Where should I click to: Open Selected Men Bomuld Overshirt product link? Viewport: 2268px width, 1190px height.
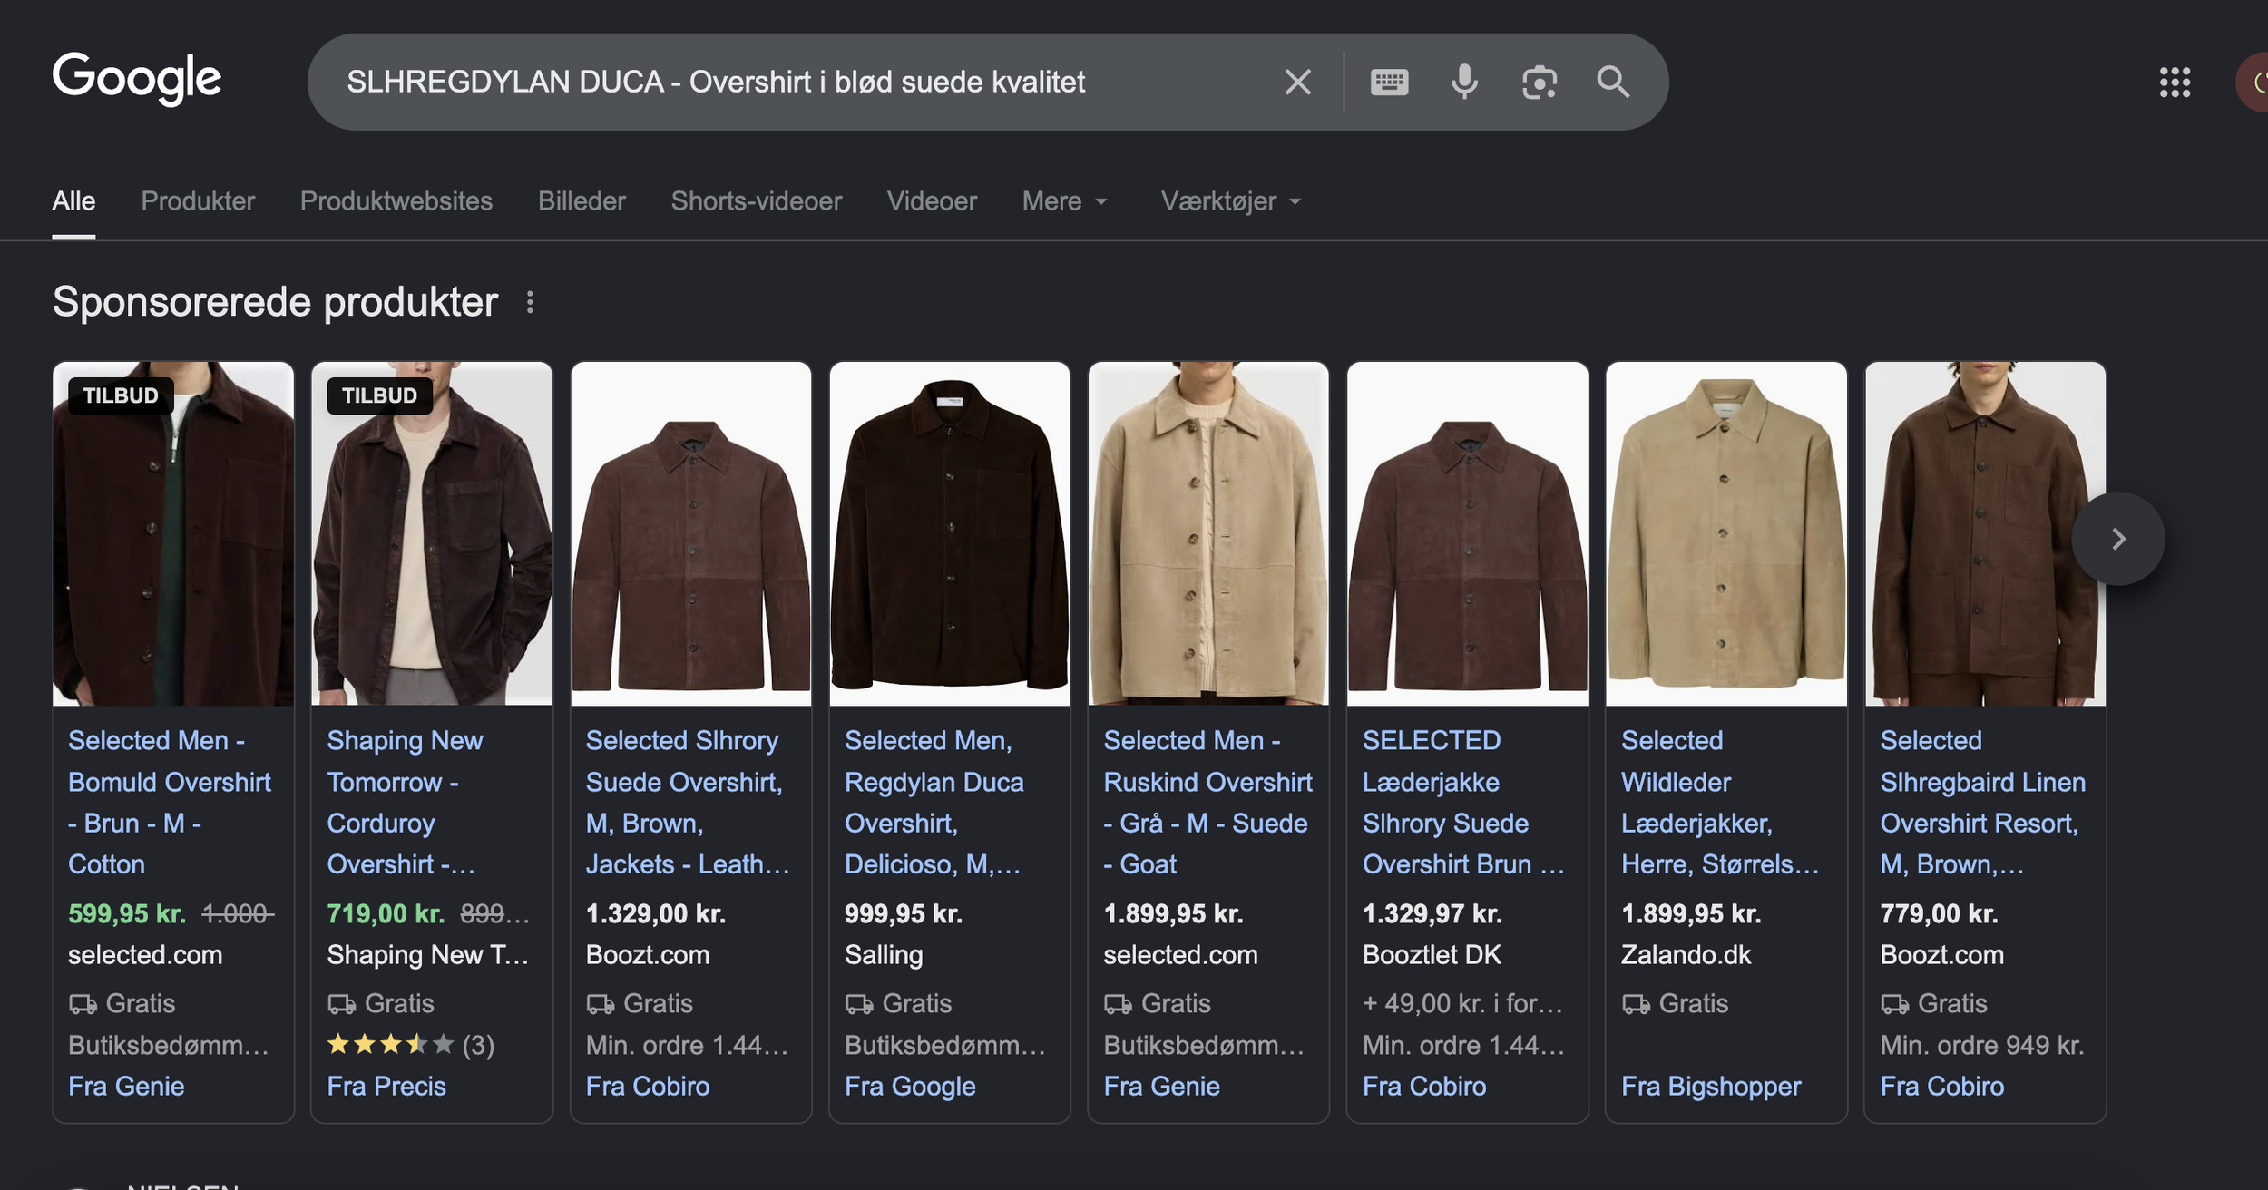[x=170, y=803]
